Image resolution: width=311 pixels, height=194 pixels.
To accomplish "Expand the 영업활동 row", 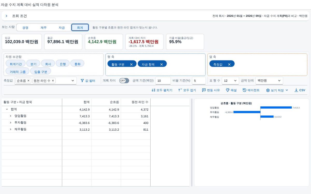I will click(x=10, y=116).
